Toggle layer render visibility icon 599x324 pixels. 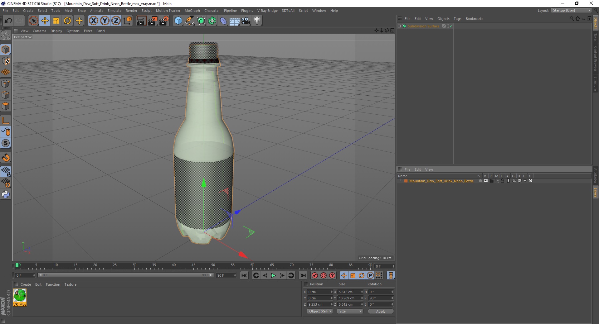pyautogui.click(x=491, y=181)
